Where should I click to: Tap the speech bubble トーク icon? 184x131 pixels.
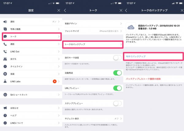coord(5,37)
